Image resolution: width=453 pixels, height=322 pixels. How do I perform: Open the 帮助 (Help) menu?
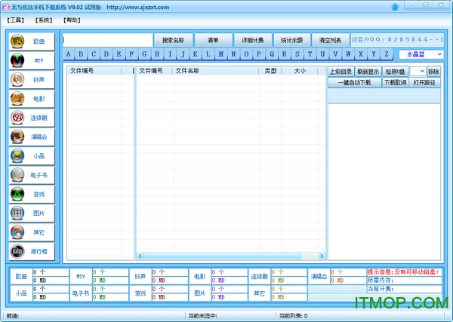tap(72, 20)
